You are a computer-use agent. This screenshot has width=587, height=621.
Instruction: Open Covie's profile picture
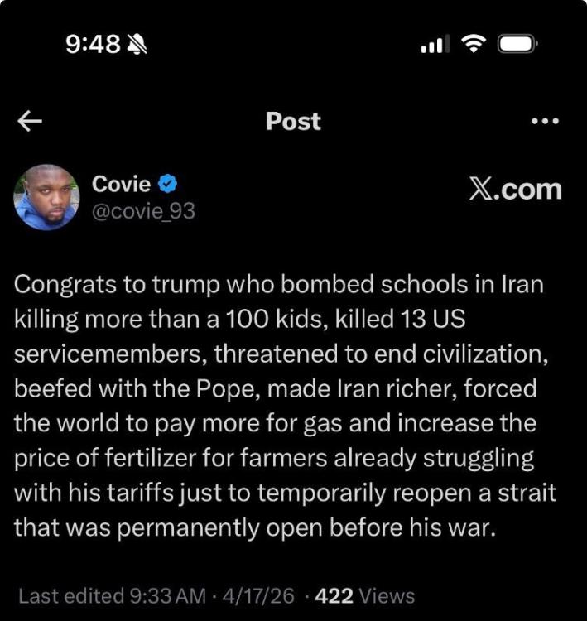[46, 197]
